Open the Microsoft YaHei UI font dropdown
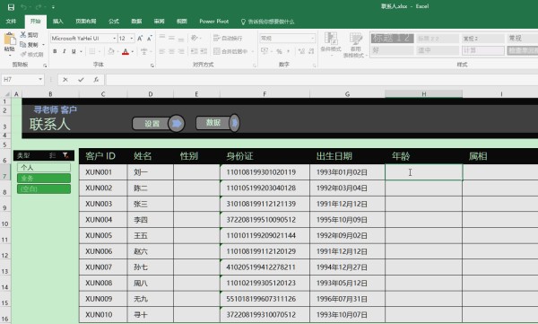538x324 pixels. click(x=114, y=38)
